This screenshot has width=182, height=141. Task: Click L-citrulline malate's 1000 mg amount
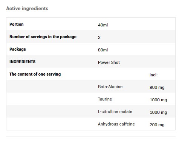(x=158, y=112)
